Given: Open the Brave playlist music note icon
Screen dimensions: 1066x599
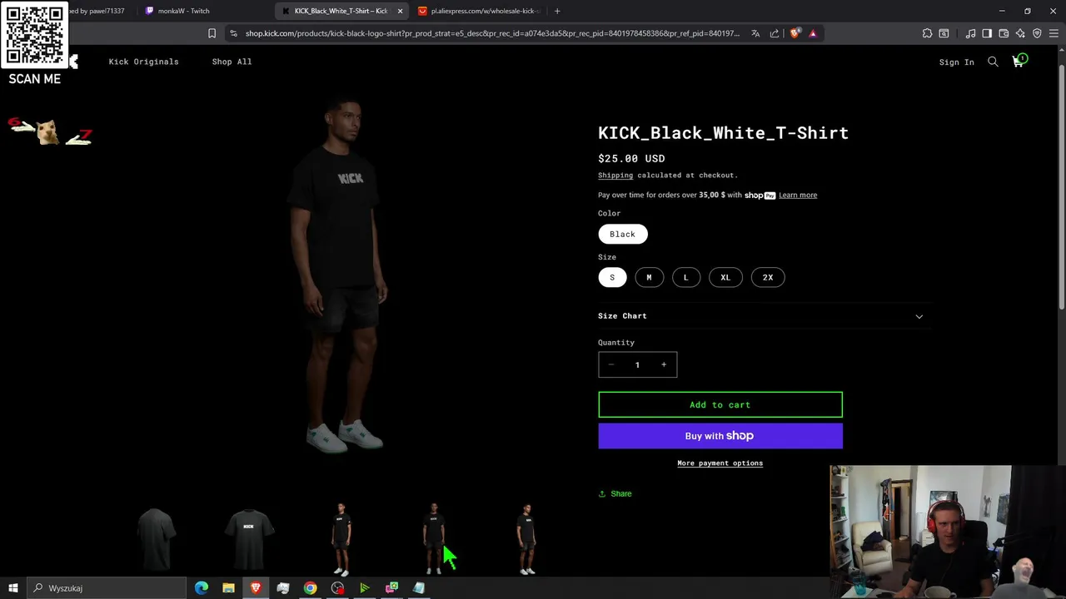Looking at the screenshot, I should [970, 33].
